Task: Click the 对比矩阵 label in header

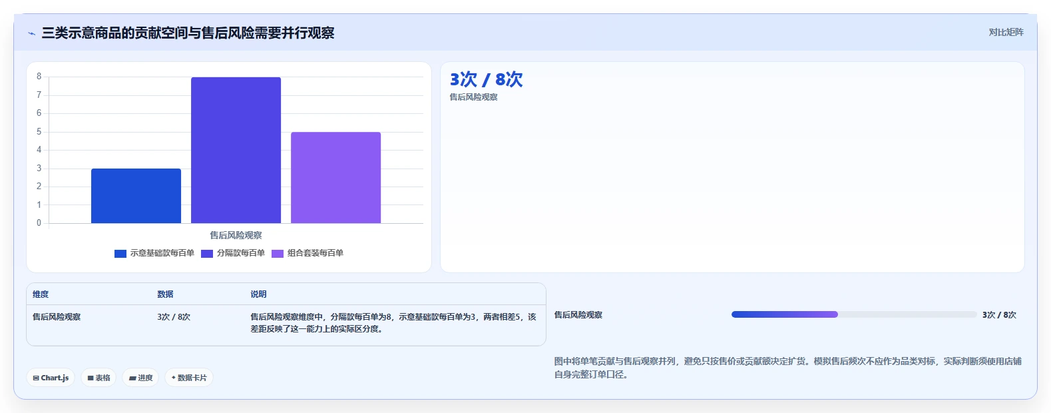Action: pos(1006,32)
